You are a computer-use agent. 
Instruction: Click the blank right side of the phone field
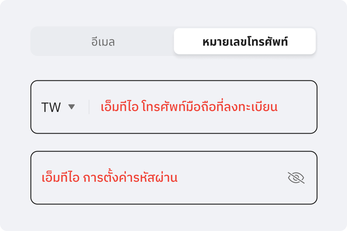click(297, 107)
